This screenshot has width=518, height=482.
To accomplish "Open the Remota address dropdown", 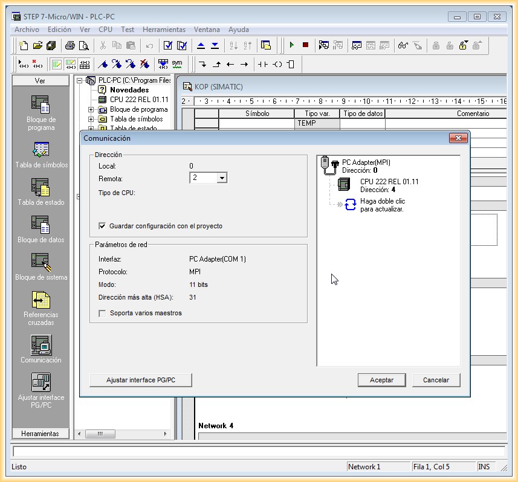I will (x=222, y=178).
